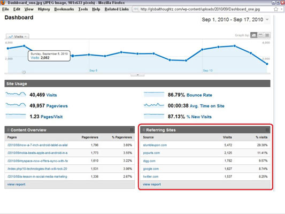The height and width of the screenshot is (214, 285).
Task: Close the Referring Sites widget
Action: point(267,130)
